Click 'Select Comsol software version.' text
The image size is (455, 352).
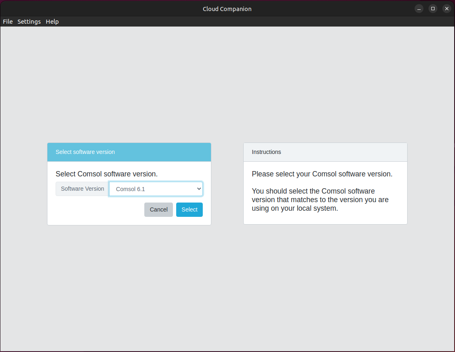107,174
